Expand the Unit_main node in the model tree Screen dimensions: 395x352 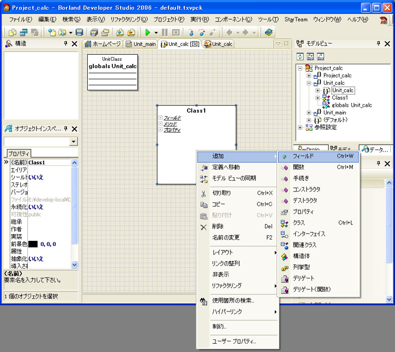coord(309,113)
